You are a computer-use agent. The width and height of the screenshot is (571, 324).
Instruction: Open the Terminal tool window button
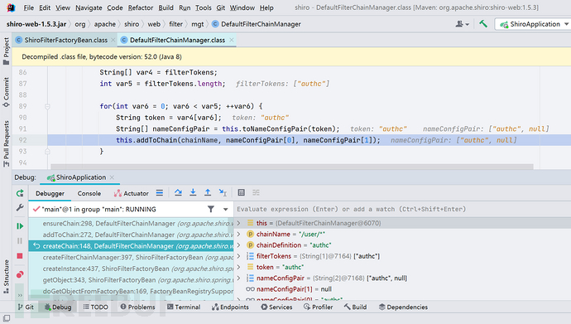[x=184, y=307]
